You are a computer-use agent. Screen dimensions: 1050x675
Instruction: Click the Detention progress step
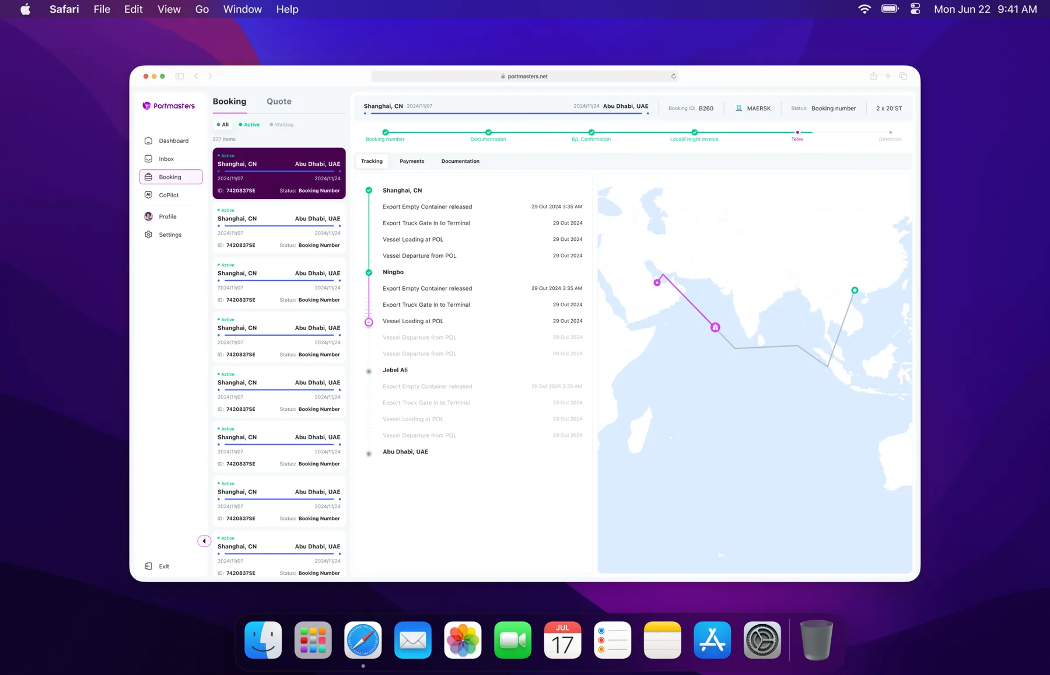click(x=890, y=135)
